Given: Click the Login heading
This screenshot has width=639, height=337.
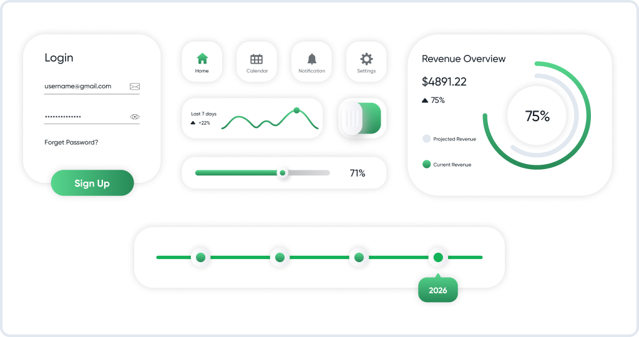Looking at the screenshot, I should [x=59, y=58].
